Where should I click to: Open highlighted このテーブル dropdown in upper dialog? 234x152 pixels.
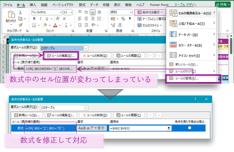pyautogui.click(x=86, y=48)
